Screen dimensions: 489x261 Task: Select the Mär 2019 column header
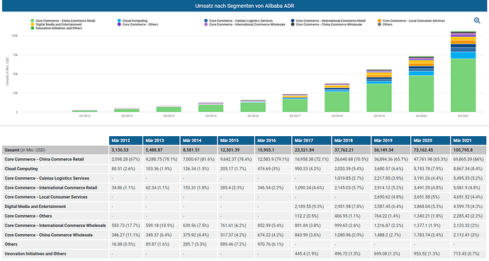click(x=390, y=140)
